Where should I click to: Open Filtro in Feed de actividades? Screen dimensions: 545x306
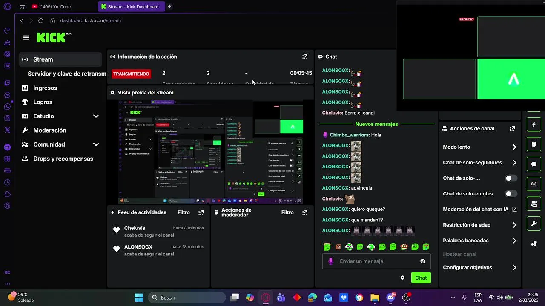pos(184,212)
